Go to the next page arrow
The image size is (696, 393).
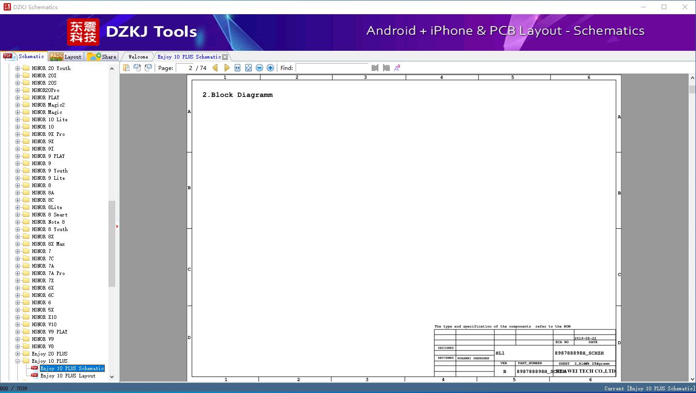227,68
